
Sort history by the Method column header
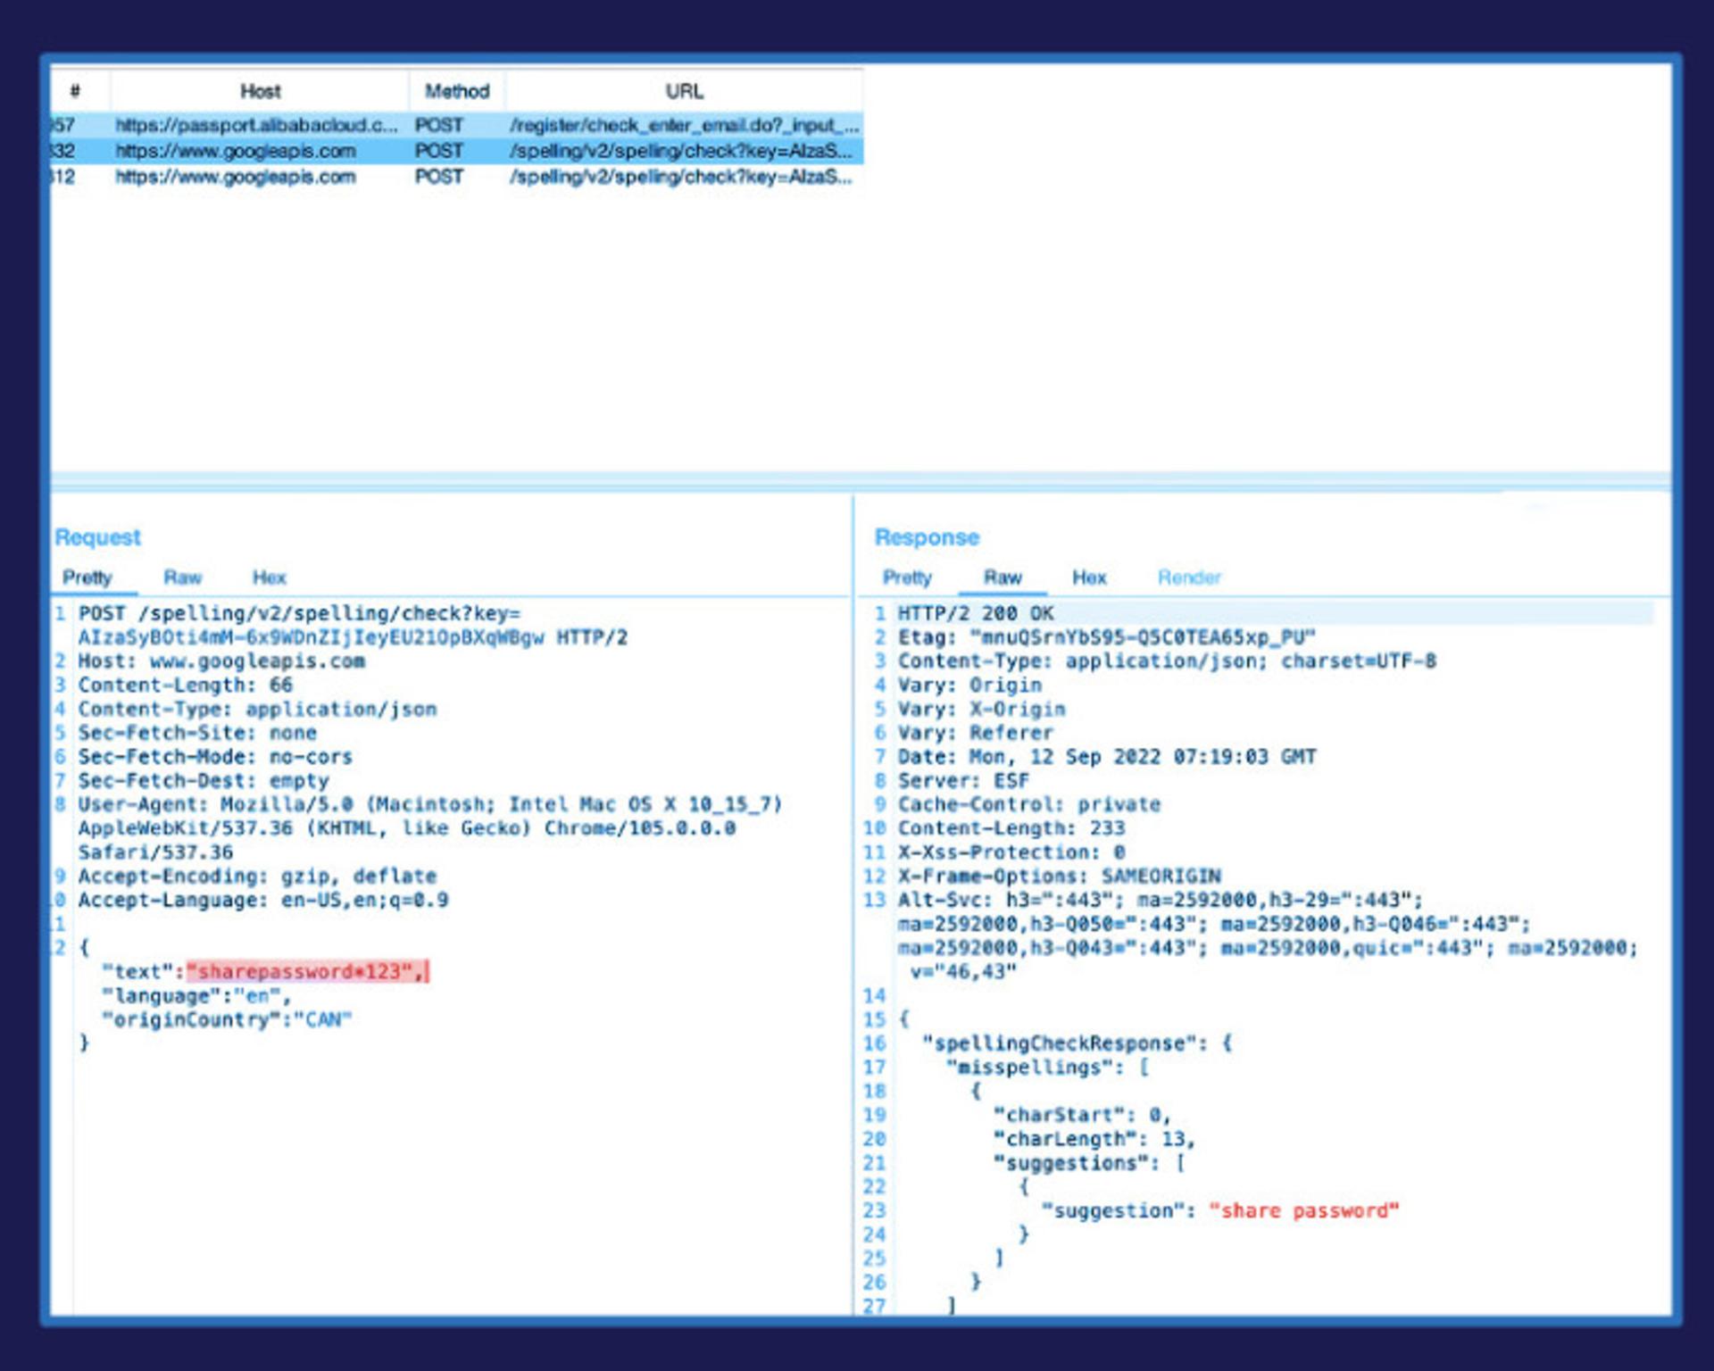(x=457, y=91)
